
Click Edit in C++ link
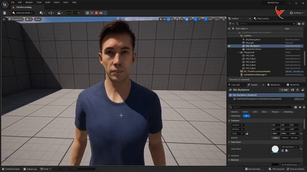pos(299,99)
